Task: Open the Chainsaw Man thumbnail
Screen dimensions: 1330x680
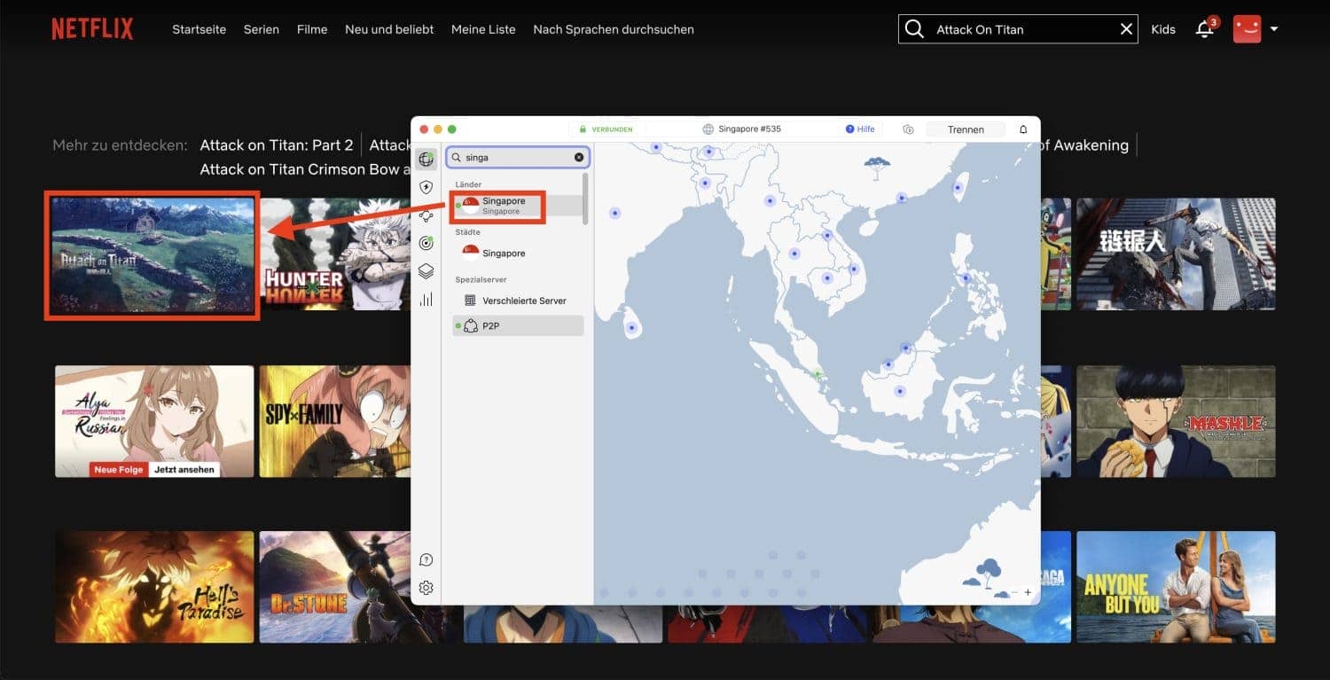Action: [x=1176, y=254]
